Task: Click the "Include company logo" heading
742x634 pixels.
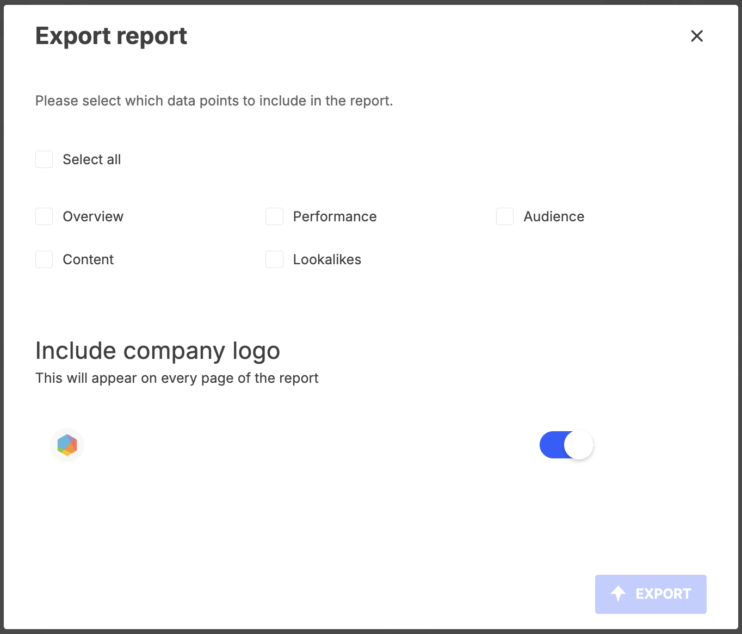Action: tap(158, 351)
